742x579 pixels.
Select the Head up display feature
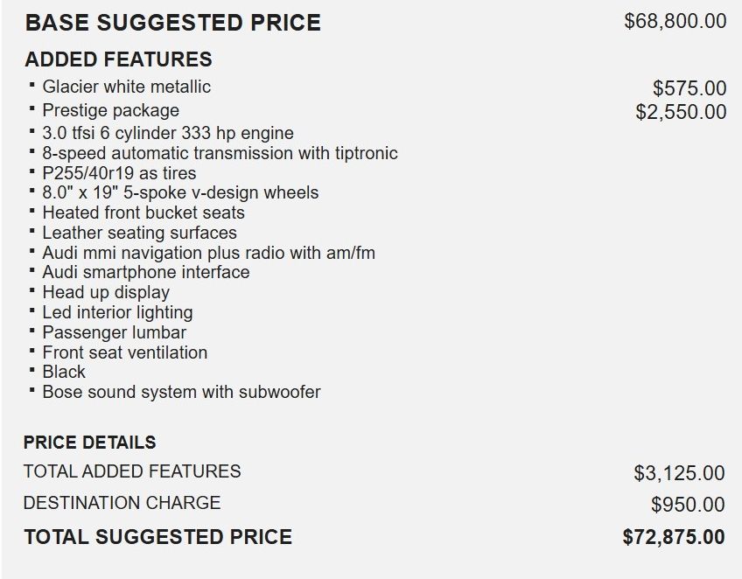click(x=106, y=292)
